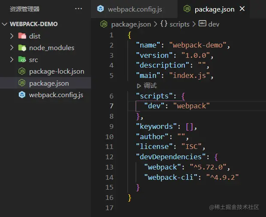The width and height of the screenshot is (266, 217).
Task: Click the webpack icon on webpack.config.js tab
Action: (100, 9)
